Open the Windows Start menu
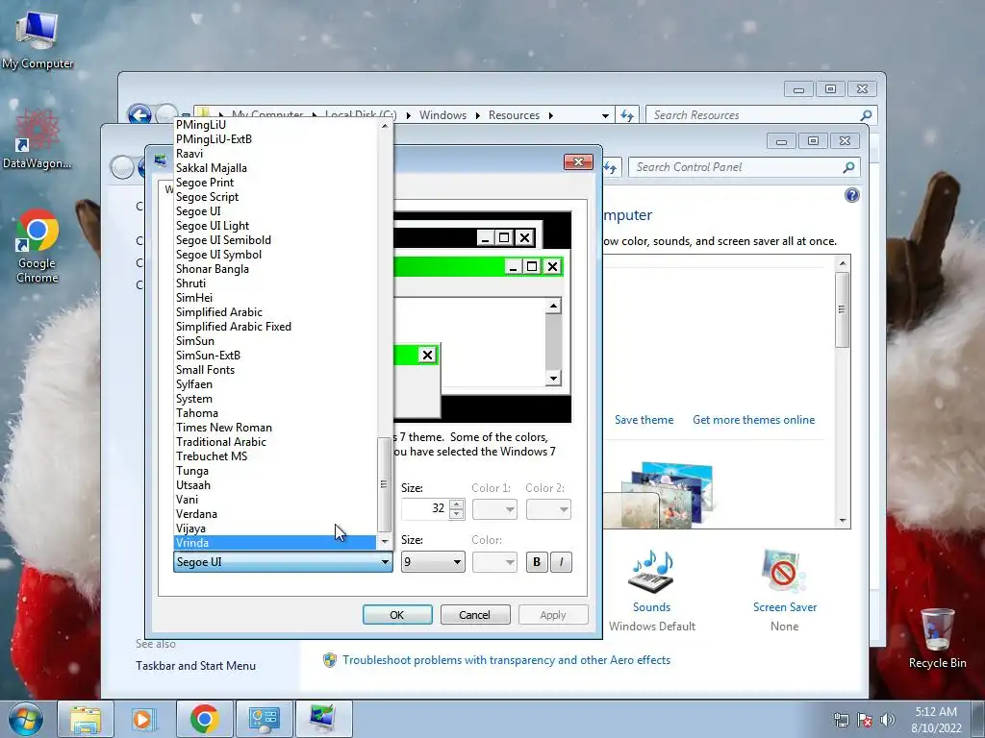This screenshot has height=738, width=985. [x=25, y=719]
